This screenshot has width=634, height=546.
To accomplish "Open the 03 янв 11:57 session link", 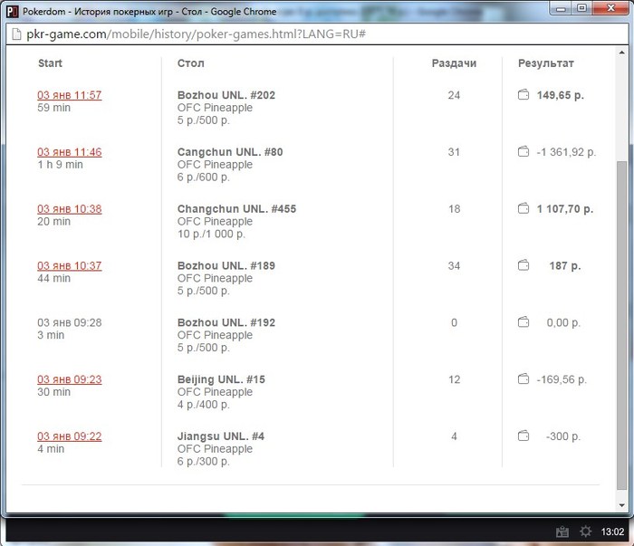I will (69, 95).
